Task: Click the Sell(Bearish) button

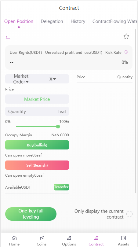Action: tap(37, 165)
